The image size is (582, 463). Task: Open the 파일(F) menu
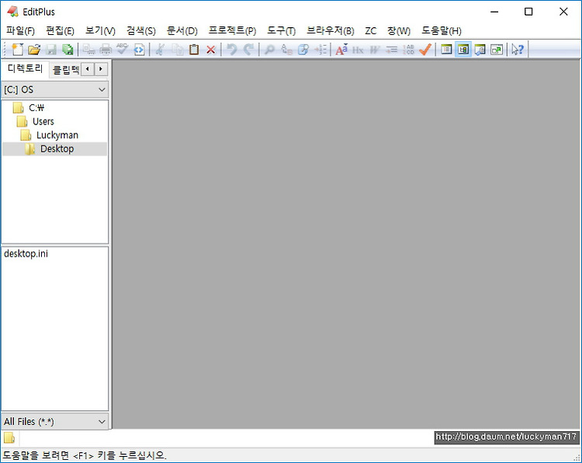click(20, 30)
